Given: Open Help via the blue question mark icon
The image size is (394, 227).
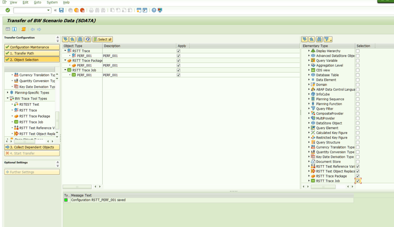Looking at the screenshot, I should (x=154, y=10).
